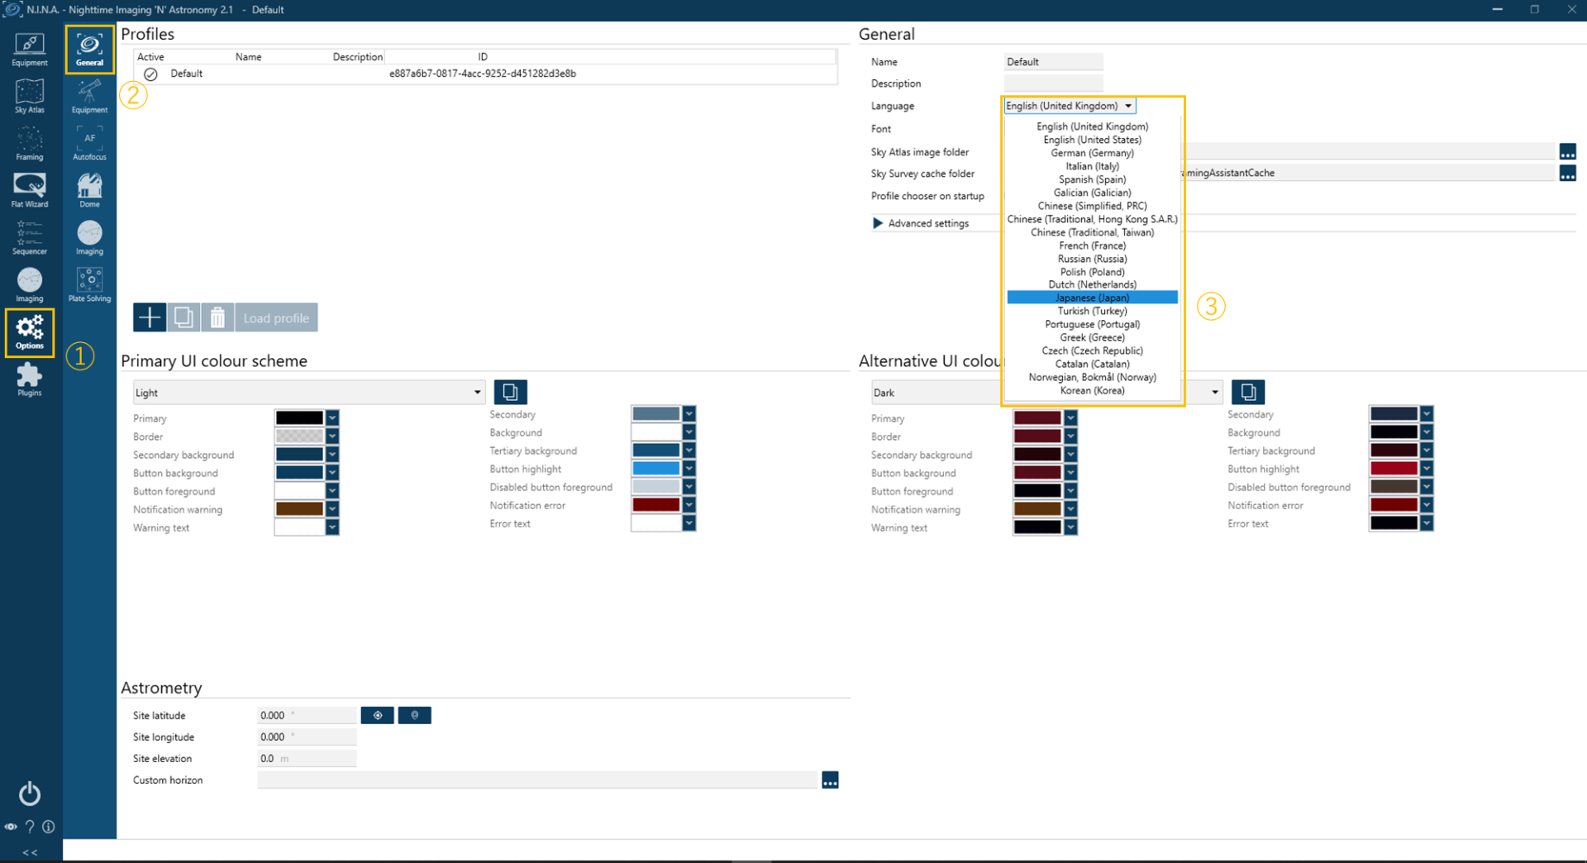Switch to the Plate Solving options tab
Screen dimensions: 1587x863
click(89, 285)
